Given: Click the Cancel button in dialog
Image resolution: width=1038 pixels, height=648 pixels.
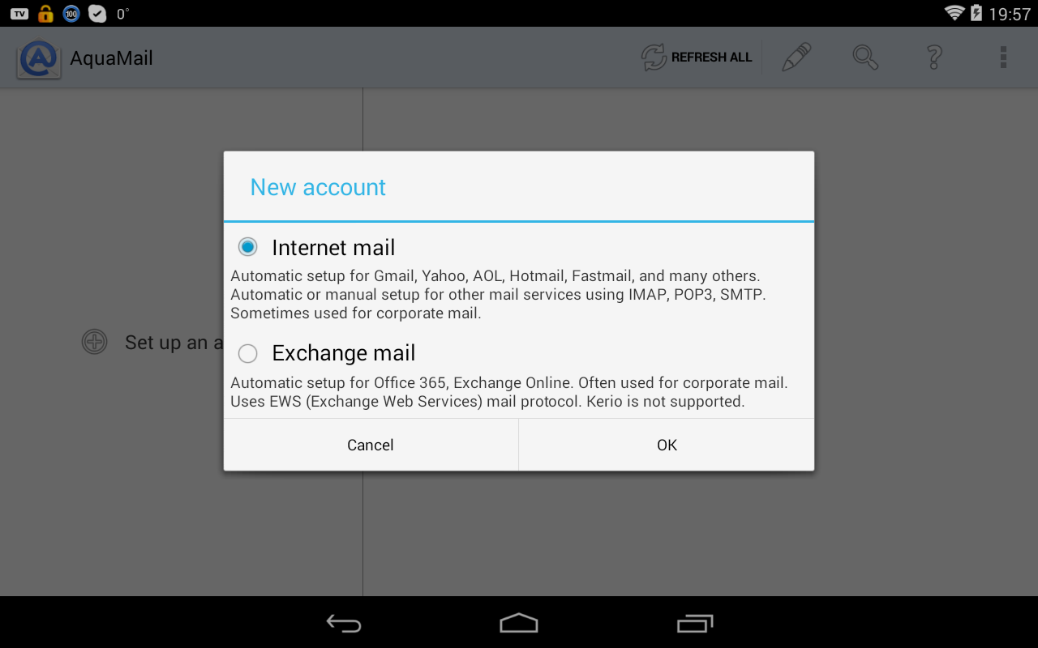Looking at the screenshot, I should [x=371, y=445].
